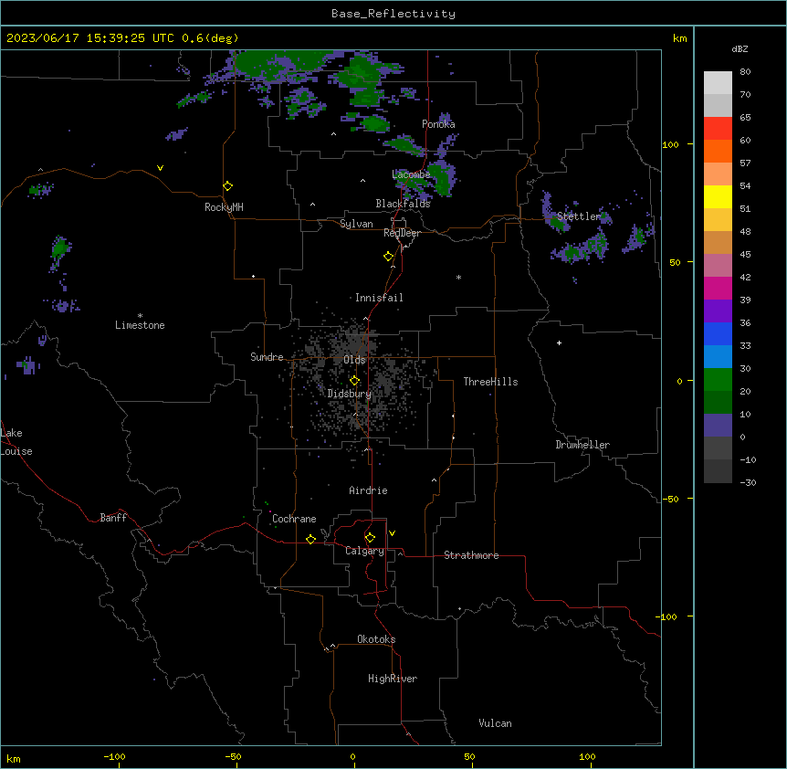Click the Cochrane town label
Image resolution: width=787 pixels, height=769 pixels.
pyautogui.click(x=294, y=519)
